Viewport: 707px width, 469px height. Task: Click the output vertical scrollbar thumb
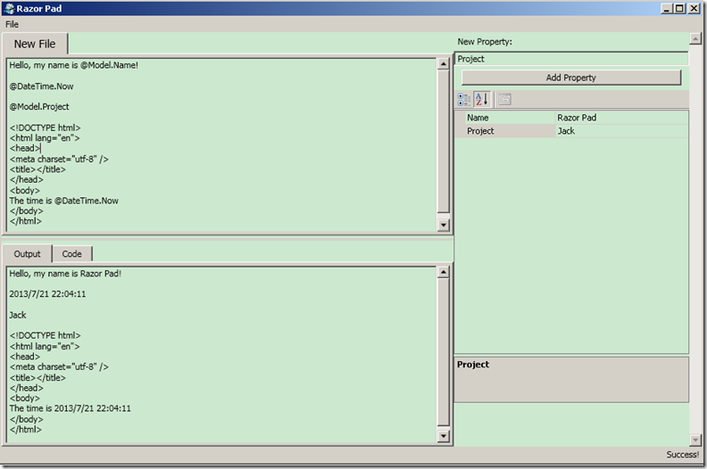[444, 352]
